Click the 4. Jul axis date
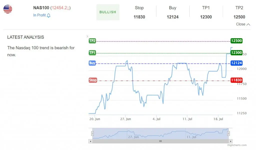This screenshot has width=256, height=150. (156, 119)
